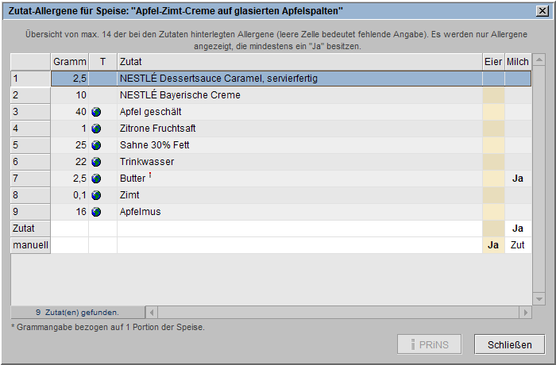556x365 pixels.
Task: Click the Eier column header
Action: tap(493, 62)
